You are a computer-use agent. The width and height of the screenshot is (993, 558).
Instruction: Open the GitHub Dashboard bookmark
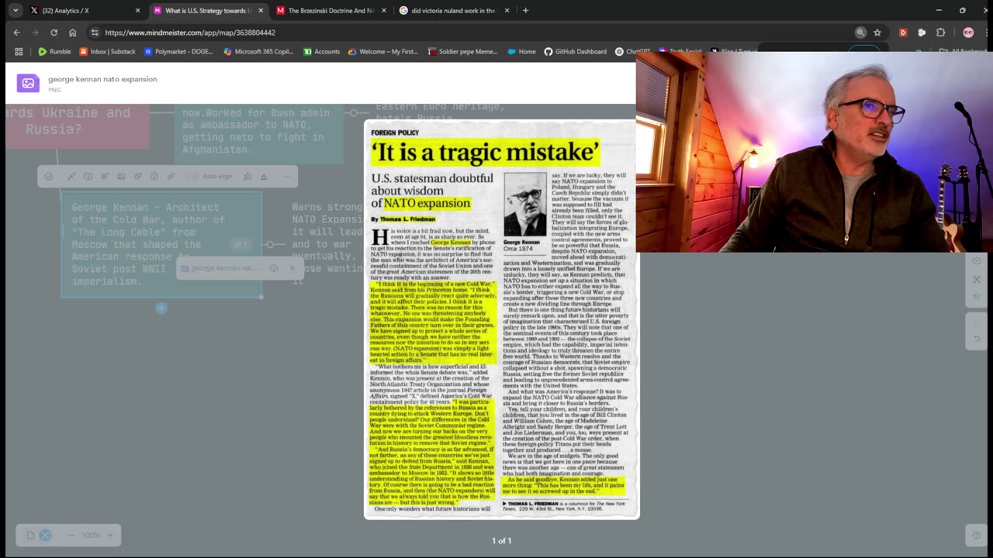(575, 52)
